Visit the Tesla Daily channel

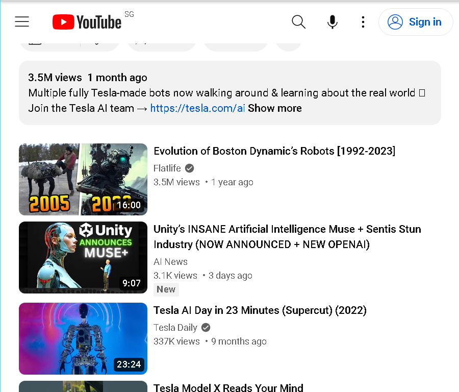point(175,327)
